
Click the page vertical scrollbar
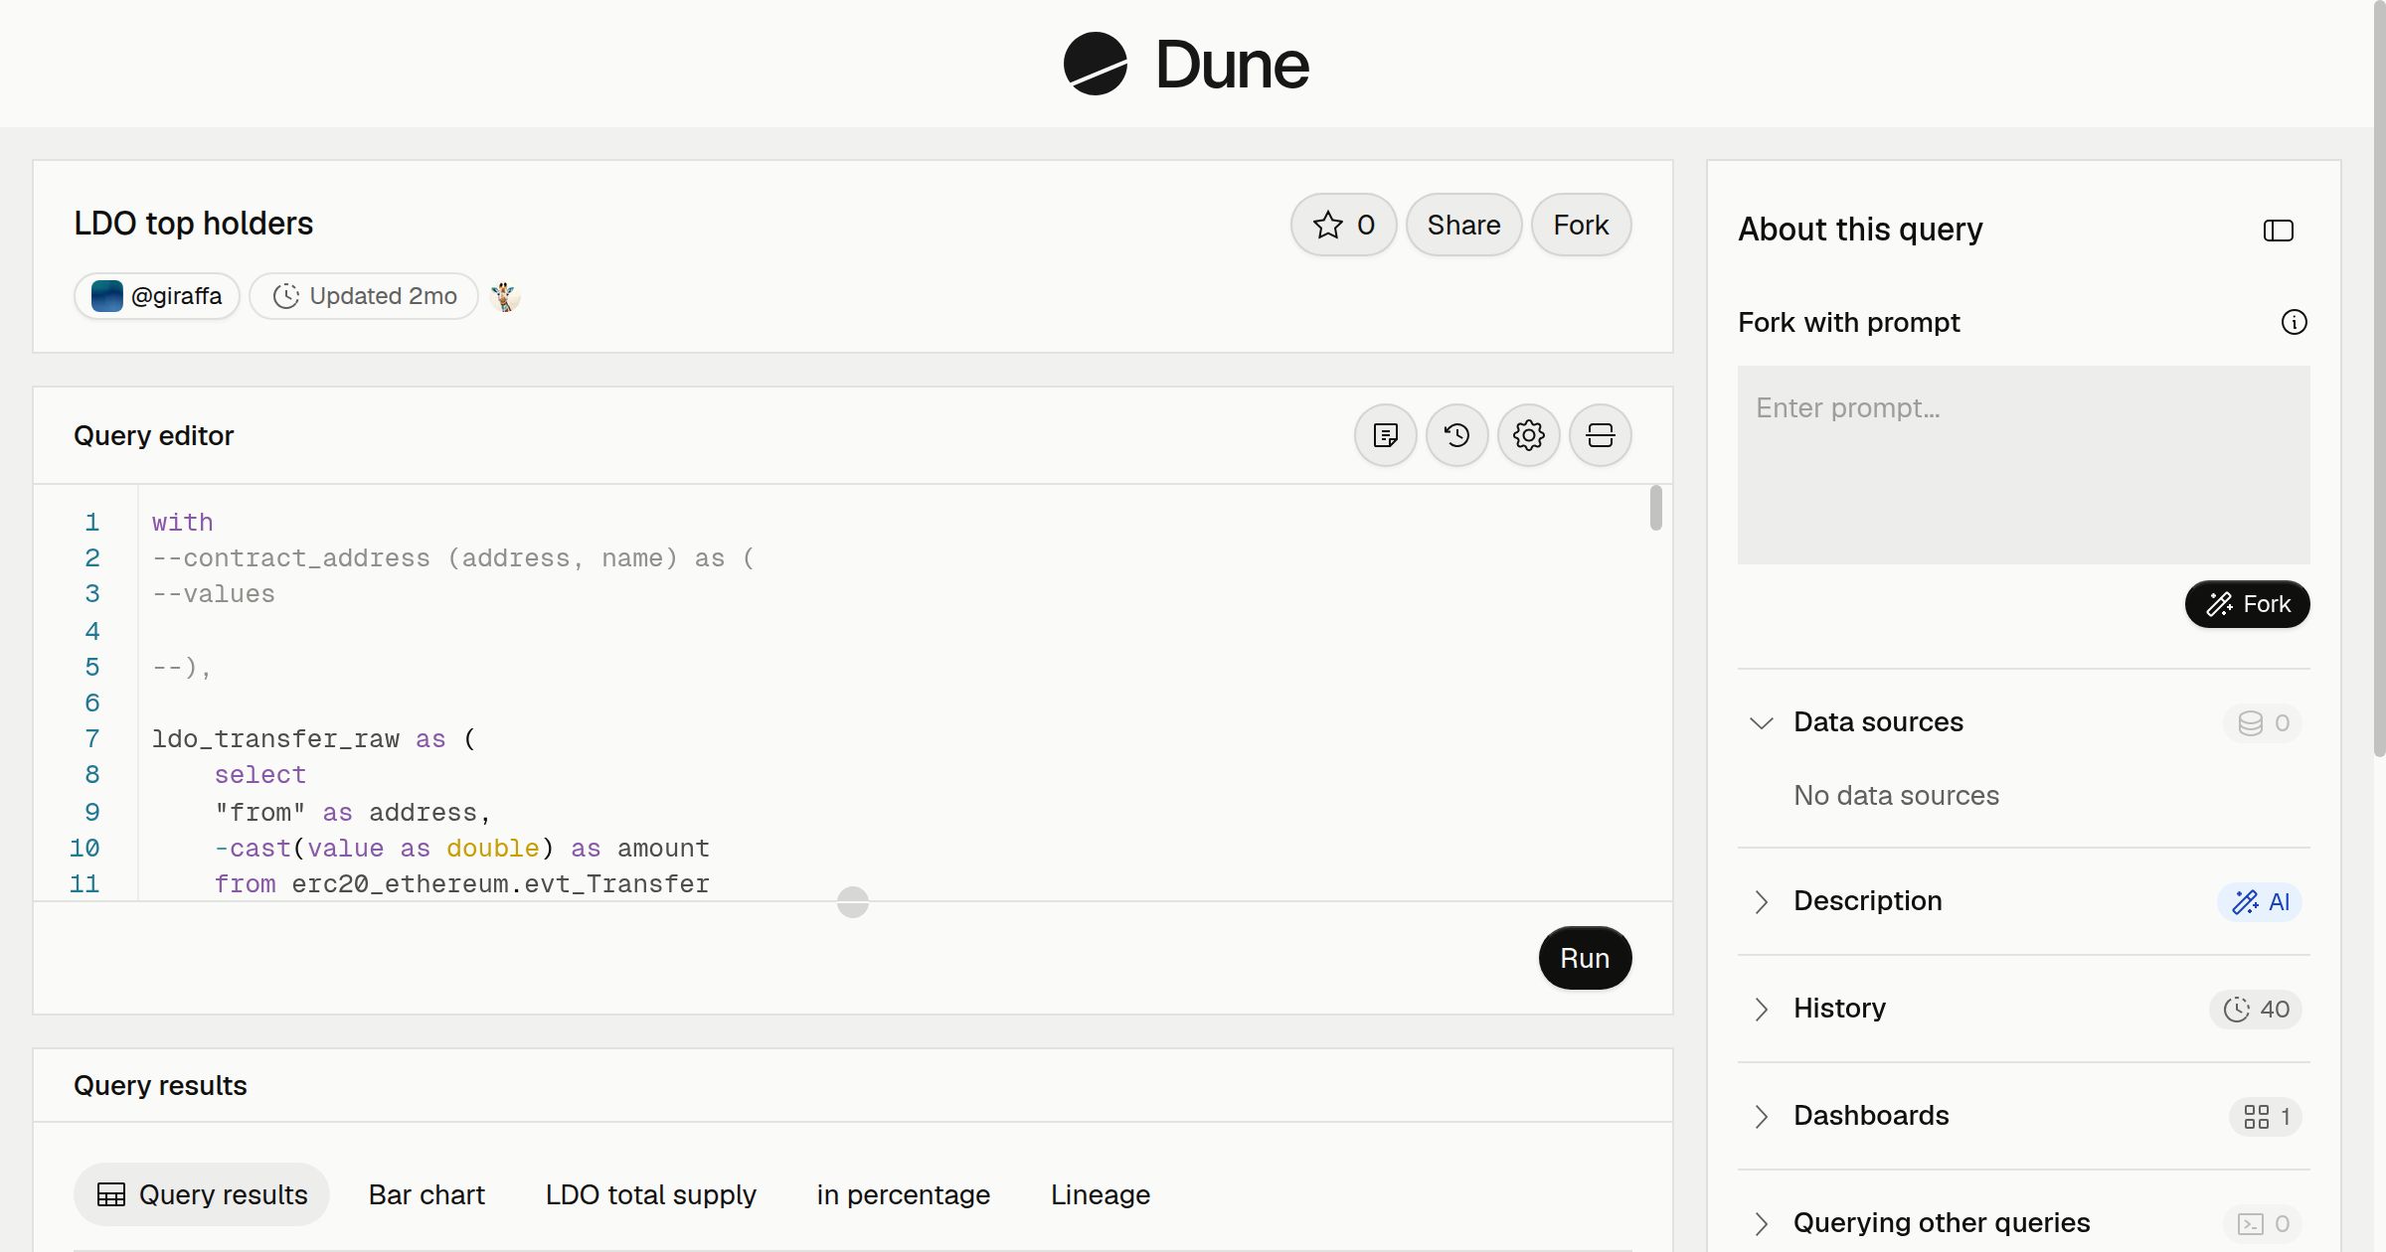[2379, 378]
